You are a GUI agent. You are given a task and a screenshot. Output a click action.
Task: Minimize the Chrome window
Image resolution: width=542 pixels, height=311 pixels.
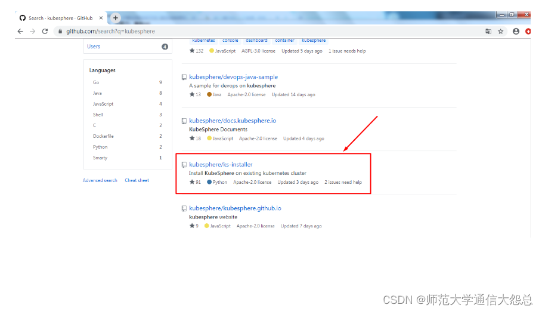pos(502,15)
